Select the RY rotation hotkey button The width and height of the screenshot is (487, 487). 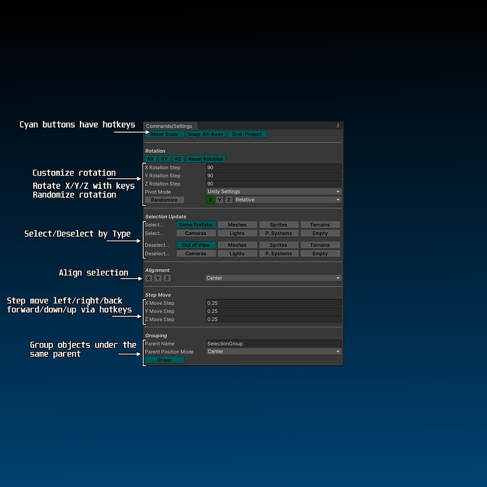pos(164,159)
